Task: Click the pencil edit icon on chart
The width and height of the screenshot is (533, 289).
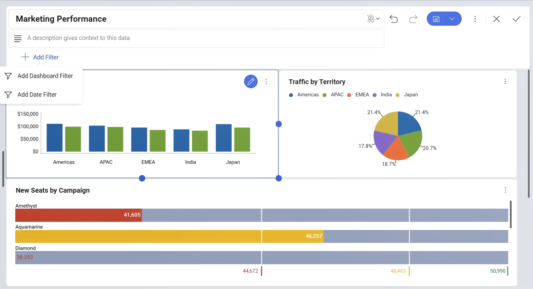Action: 251,81
